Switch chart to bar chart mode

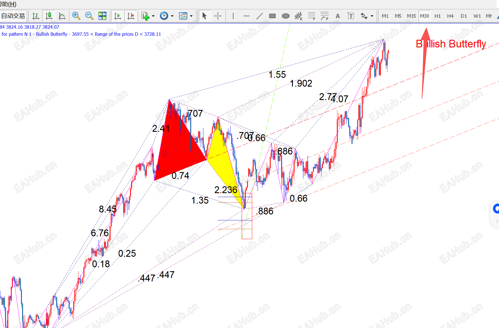tap(36, 16)
